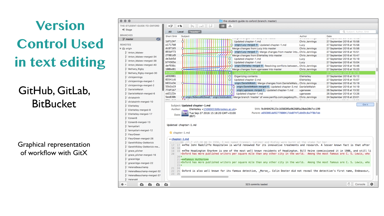Click the refresh icon beside Console

pyautogui.click(x=349, y=184)
